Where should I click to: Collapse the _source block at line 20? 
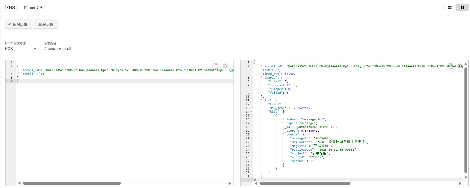click(251, 134)
